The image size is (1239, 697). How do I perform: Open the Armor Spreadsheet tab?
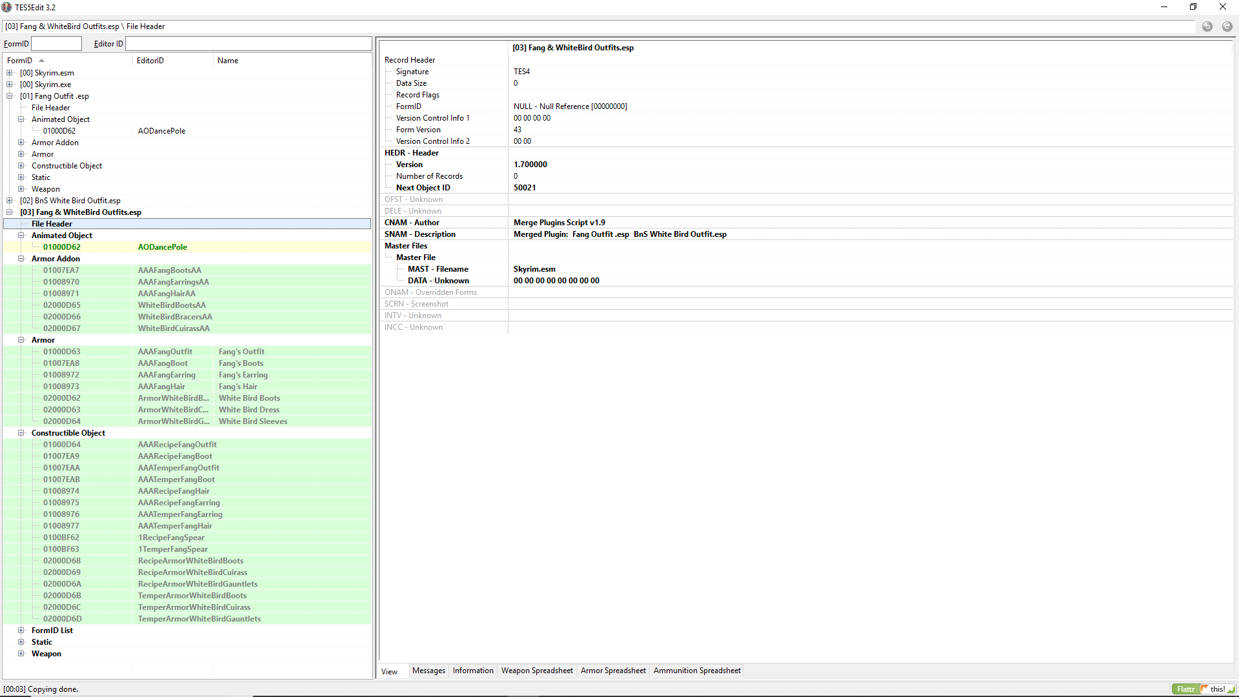tap(613, 671)
